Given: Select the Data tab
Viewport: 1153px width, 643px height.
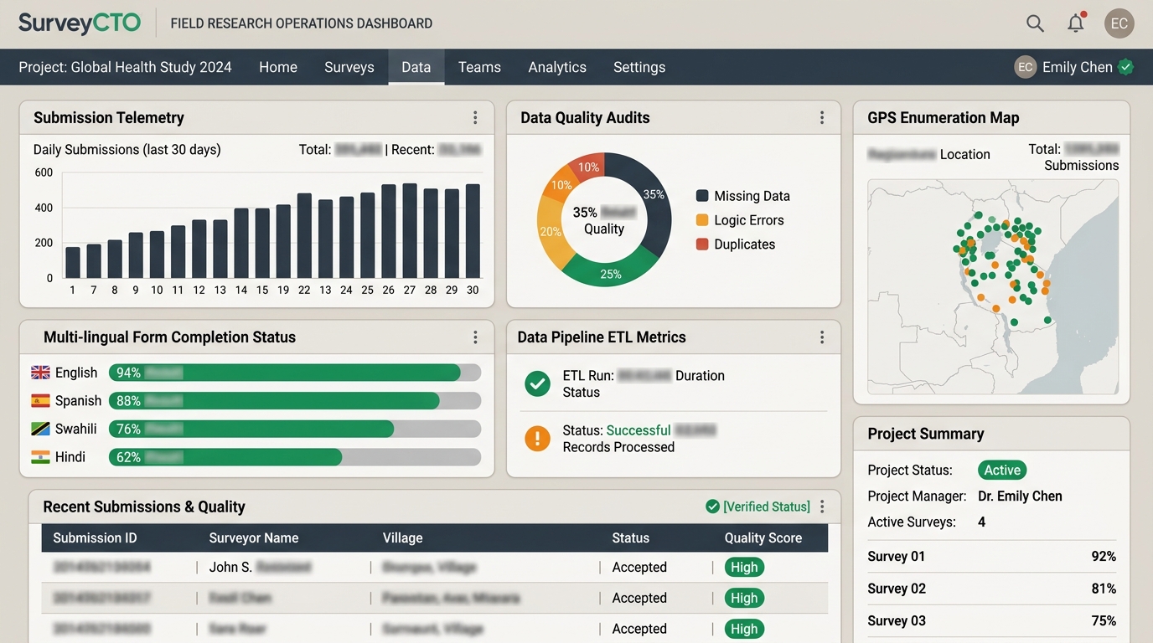Looking at the screenshot, I should (x=416, y=67).
